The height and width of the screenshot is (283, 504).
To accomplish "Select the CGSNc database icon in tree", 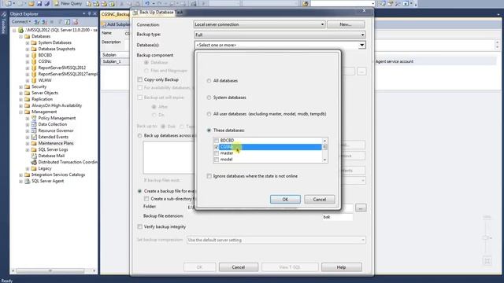I will [34, 61].
